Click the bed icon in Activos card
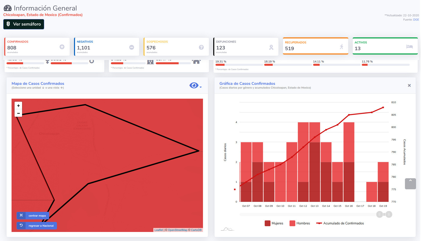Screen dimensions: 421x241 (x=409, y=46)
